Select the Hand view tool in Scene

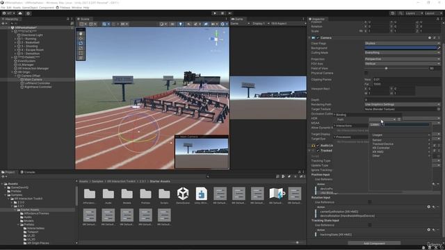pos(81,33)
